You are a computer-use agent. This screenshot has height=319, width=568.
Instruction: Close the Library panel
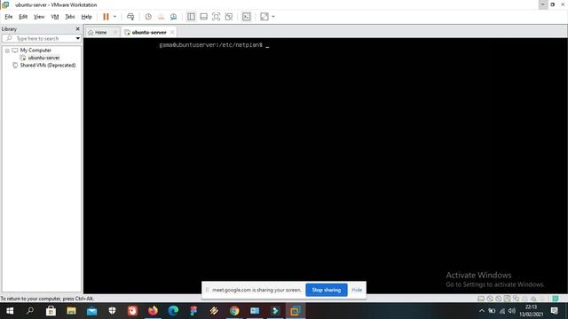pos(77,29)
